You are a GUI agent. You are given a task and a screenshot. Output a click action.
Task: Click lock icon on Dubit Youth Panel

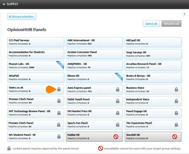[x=118, y=101]
